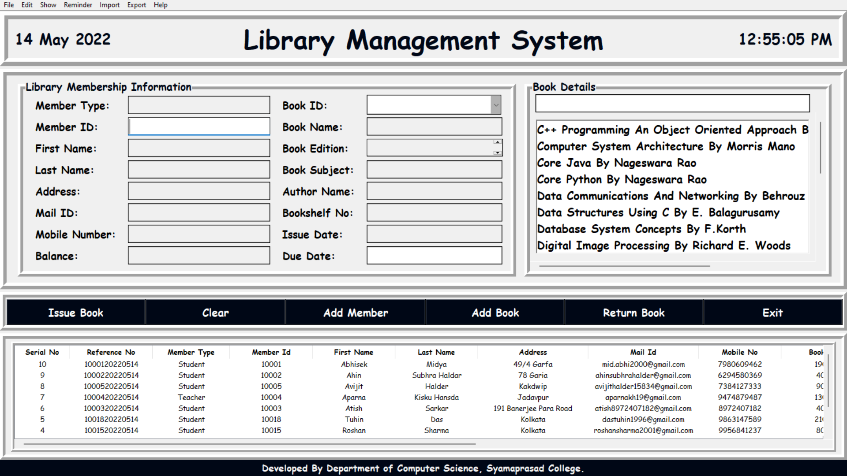Open the Help menu
847x476 pixels.
click(161, 5)
